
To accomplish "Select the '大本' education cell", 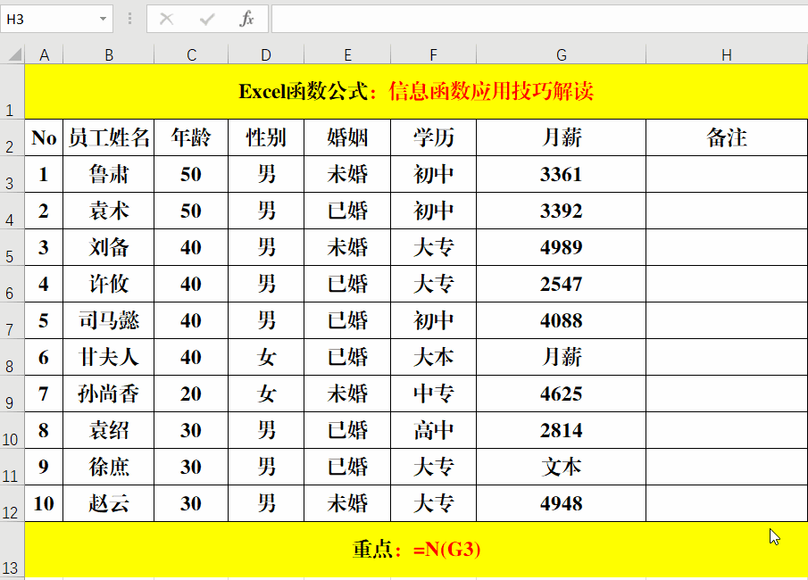I will tap(433, 357).
